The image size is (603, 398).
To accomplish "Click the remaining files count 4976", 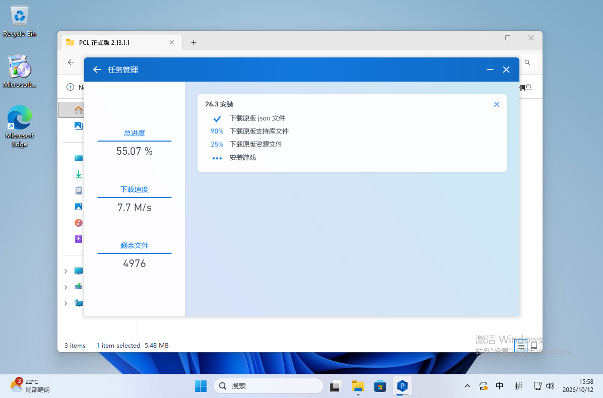I will (x=135, y=263).
